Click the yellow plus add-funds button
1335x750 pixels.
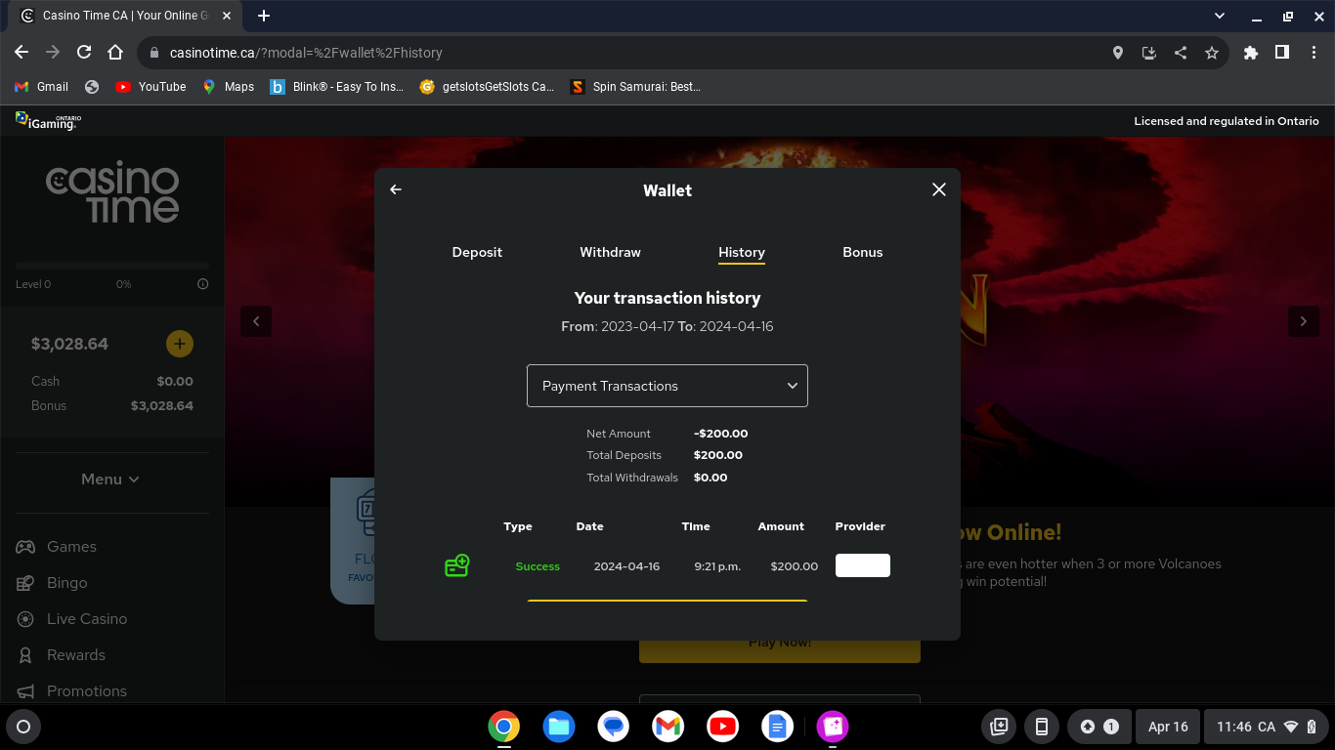pos(180,344)
